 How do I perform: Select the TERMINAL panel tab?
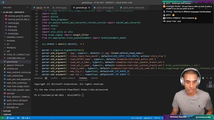[x=83, y=78]
